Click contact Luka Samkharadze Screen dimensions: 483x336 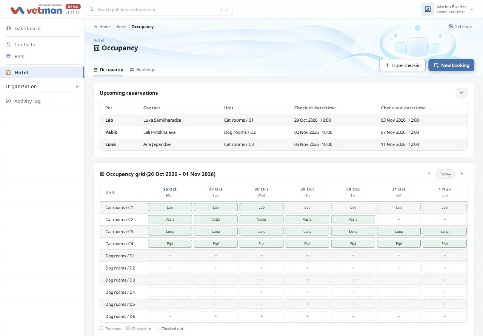pos(162,120)
